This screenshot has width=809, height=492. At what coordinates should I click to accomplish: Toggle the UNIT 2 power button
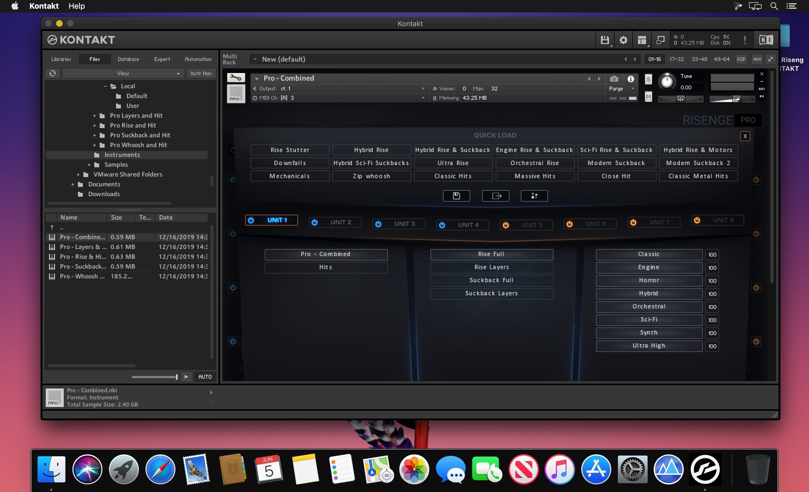(315, 222)
